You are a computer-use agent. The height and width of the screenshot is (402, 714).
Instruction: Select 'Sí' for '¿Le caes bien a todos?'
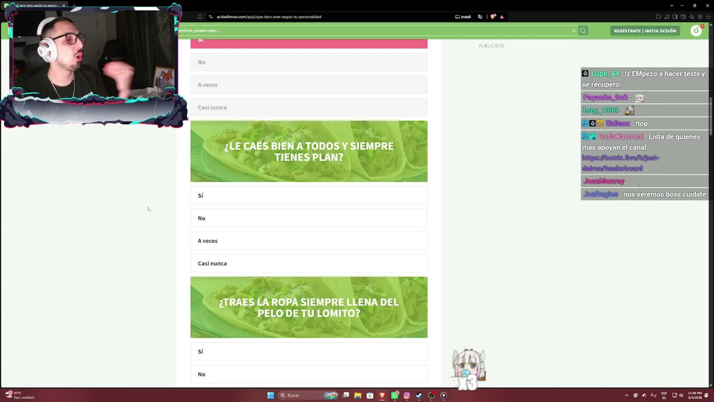click(308, 195)
